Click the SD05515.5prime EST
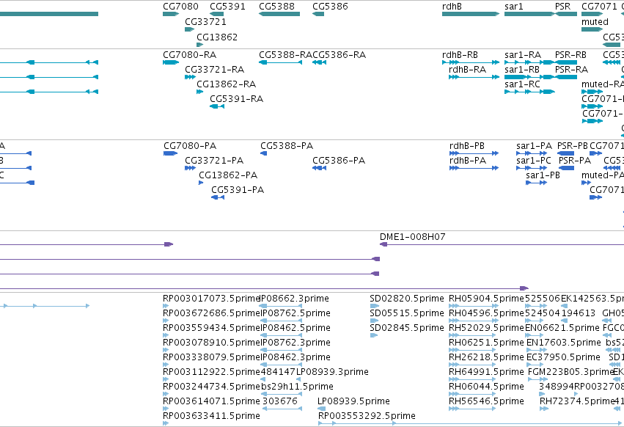 click(374, 321)
